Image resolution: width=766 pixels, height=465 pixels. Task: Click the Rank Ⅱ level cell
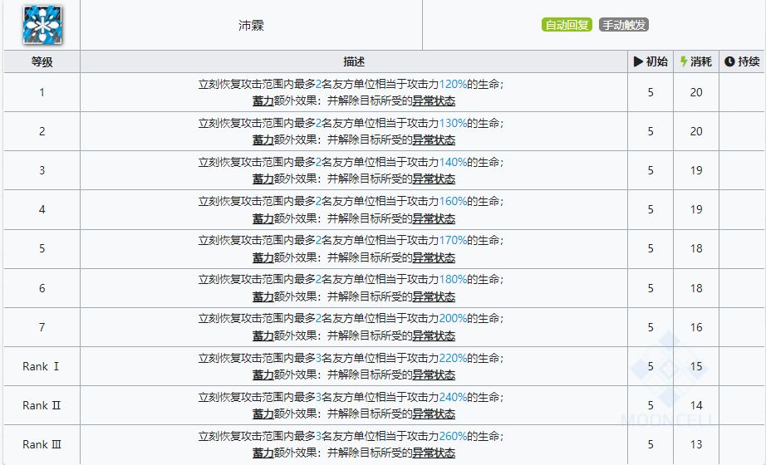pos(42,405)
